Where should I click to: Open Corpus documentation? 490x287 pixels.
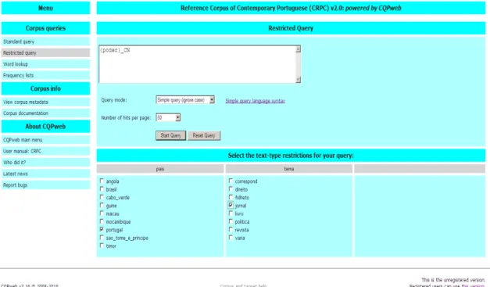tap(26, 113)
